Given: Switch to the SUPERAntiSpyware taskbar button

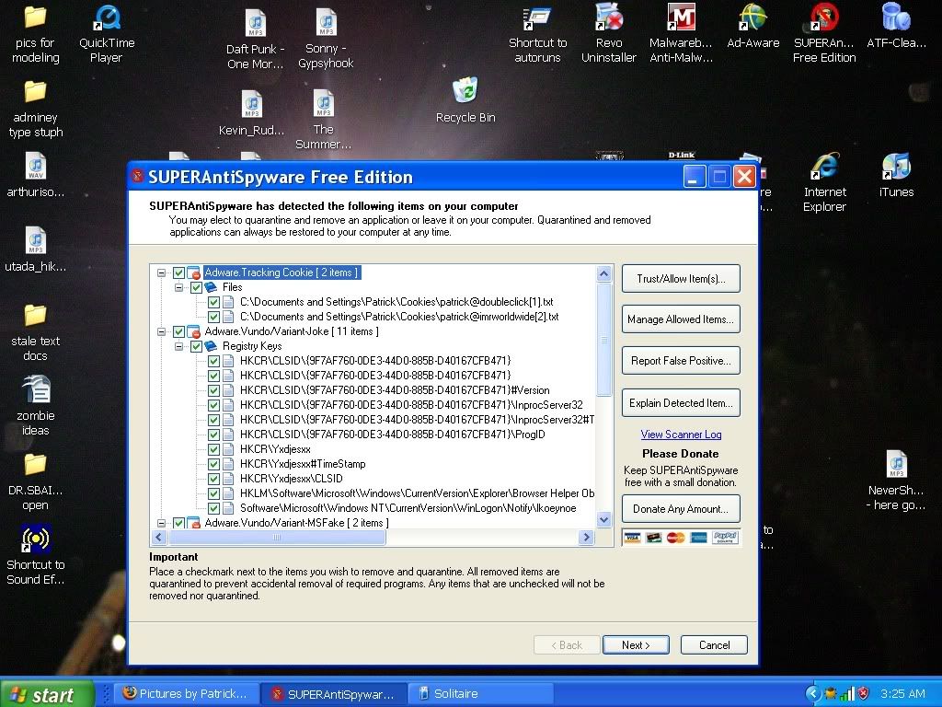Looking at the screenshot, I should pos(333,694).
